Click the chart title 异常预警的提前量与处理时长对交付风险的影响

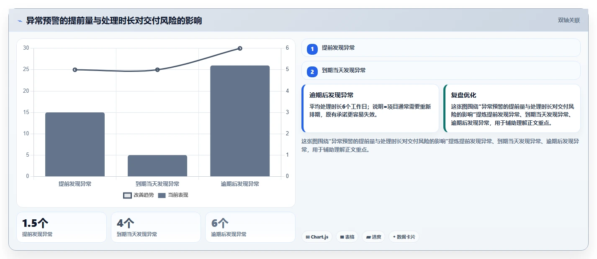pos(114,20)
